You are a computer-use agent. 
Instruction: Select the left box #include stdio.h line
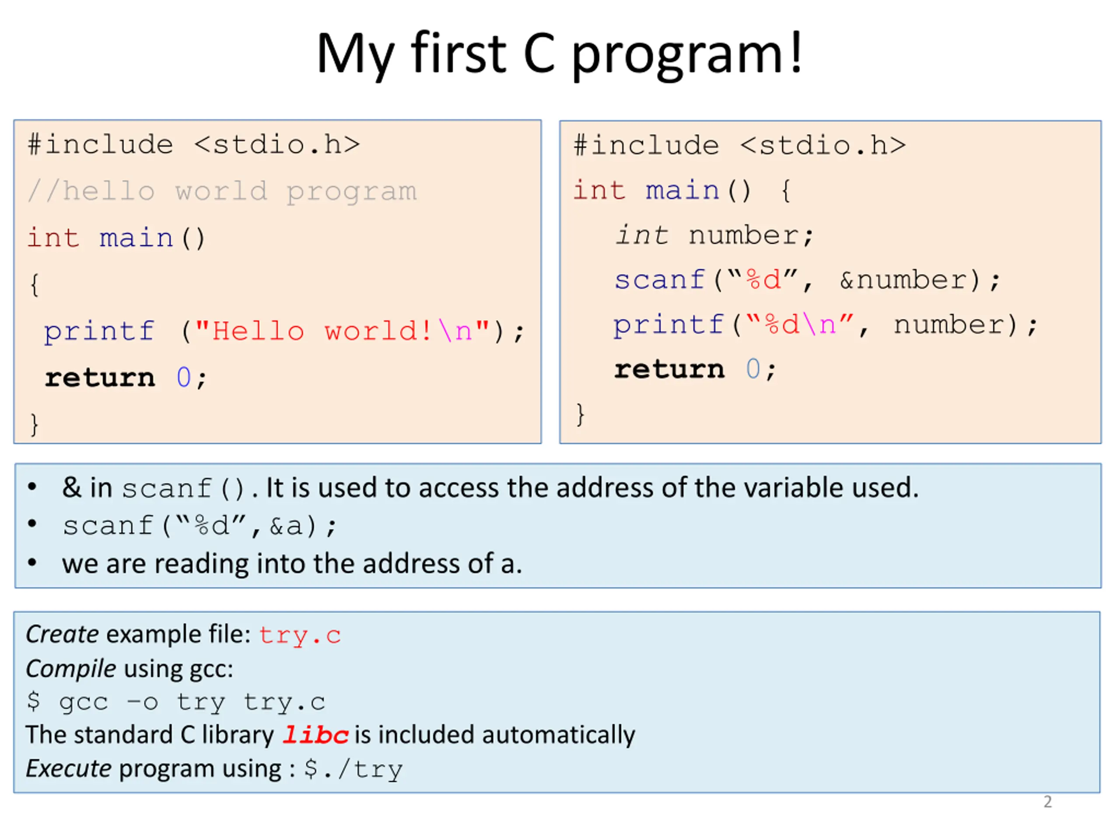pos(194,145)
